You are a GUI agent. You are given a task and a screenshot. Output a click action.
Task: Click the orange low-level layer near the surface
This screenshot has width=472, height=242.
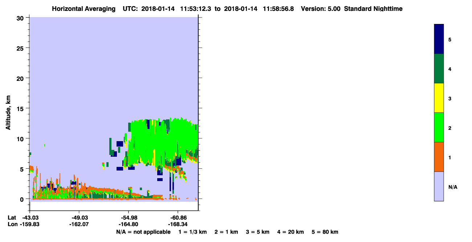(98, 190)
